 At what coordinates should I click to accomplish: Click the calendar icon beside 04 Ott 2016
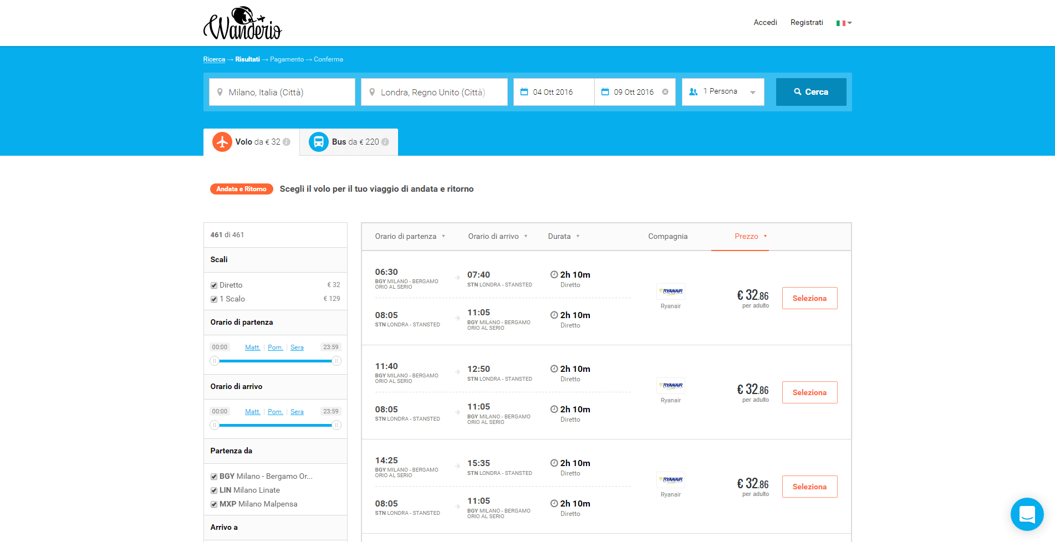tap(524, 92)
